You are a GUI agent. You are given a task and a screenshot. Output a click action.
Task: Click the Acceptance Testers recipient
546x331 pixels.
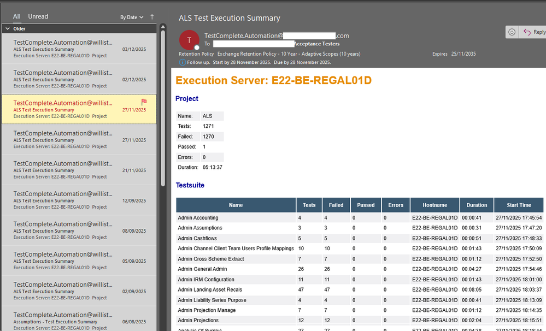tap(316, 44)
